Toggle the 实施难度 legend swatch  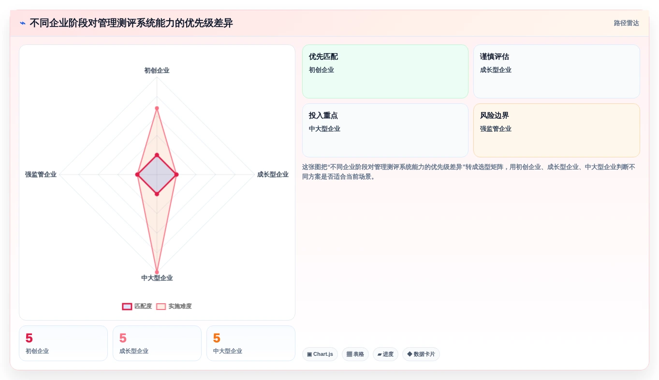coord(161,307)
